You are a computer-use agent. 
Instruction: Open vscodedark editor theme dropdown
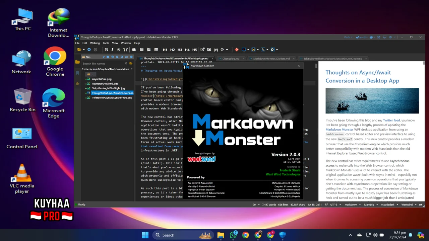click(389, 205)
